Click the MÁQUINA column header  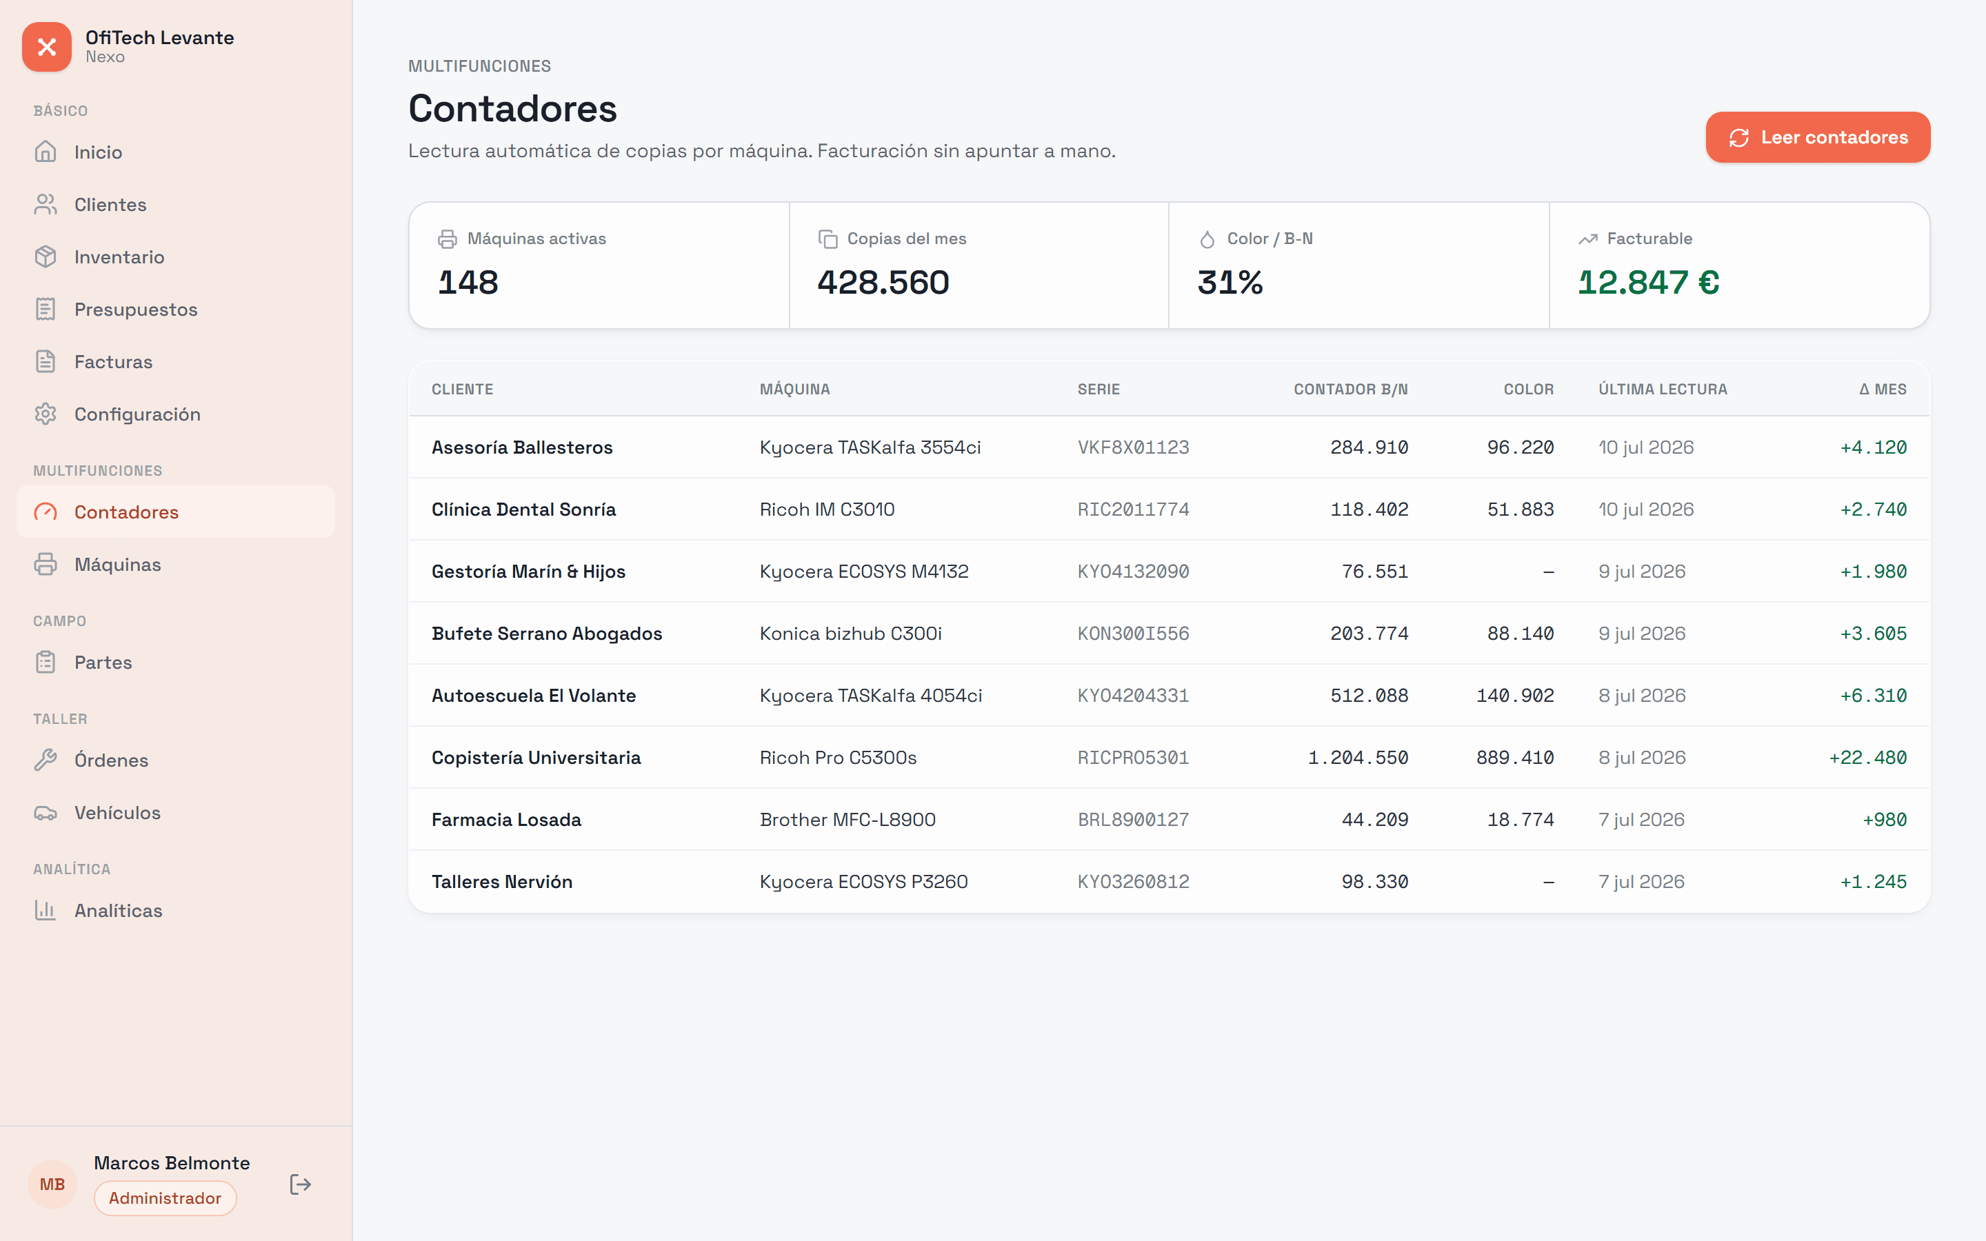794,389
